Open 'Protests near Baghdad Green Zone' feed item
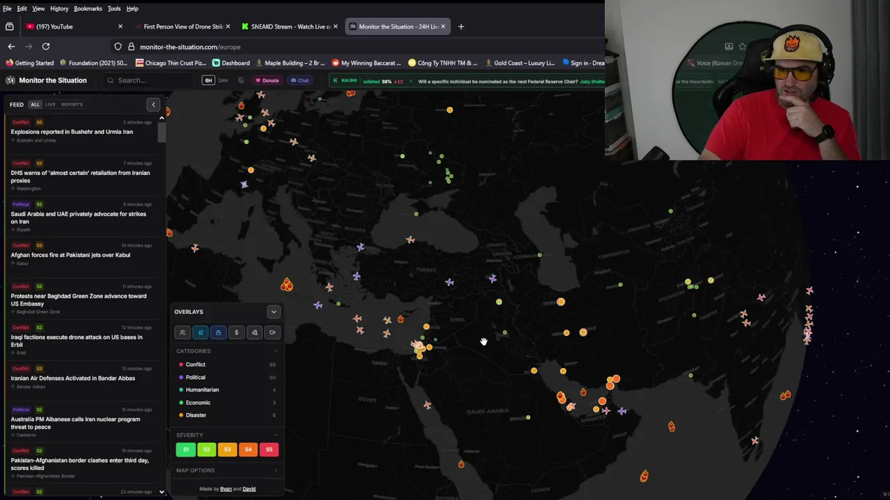890x500 pixels. pyautogui.click(x=79, y=300)
